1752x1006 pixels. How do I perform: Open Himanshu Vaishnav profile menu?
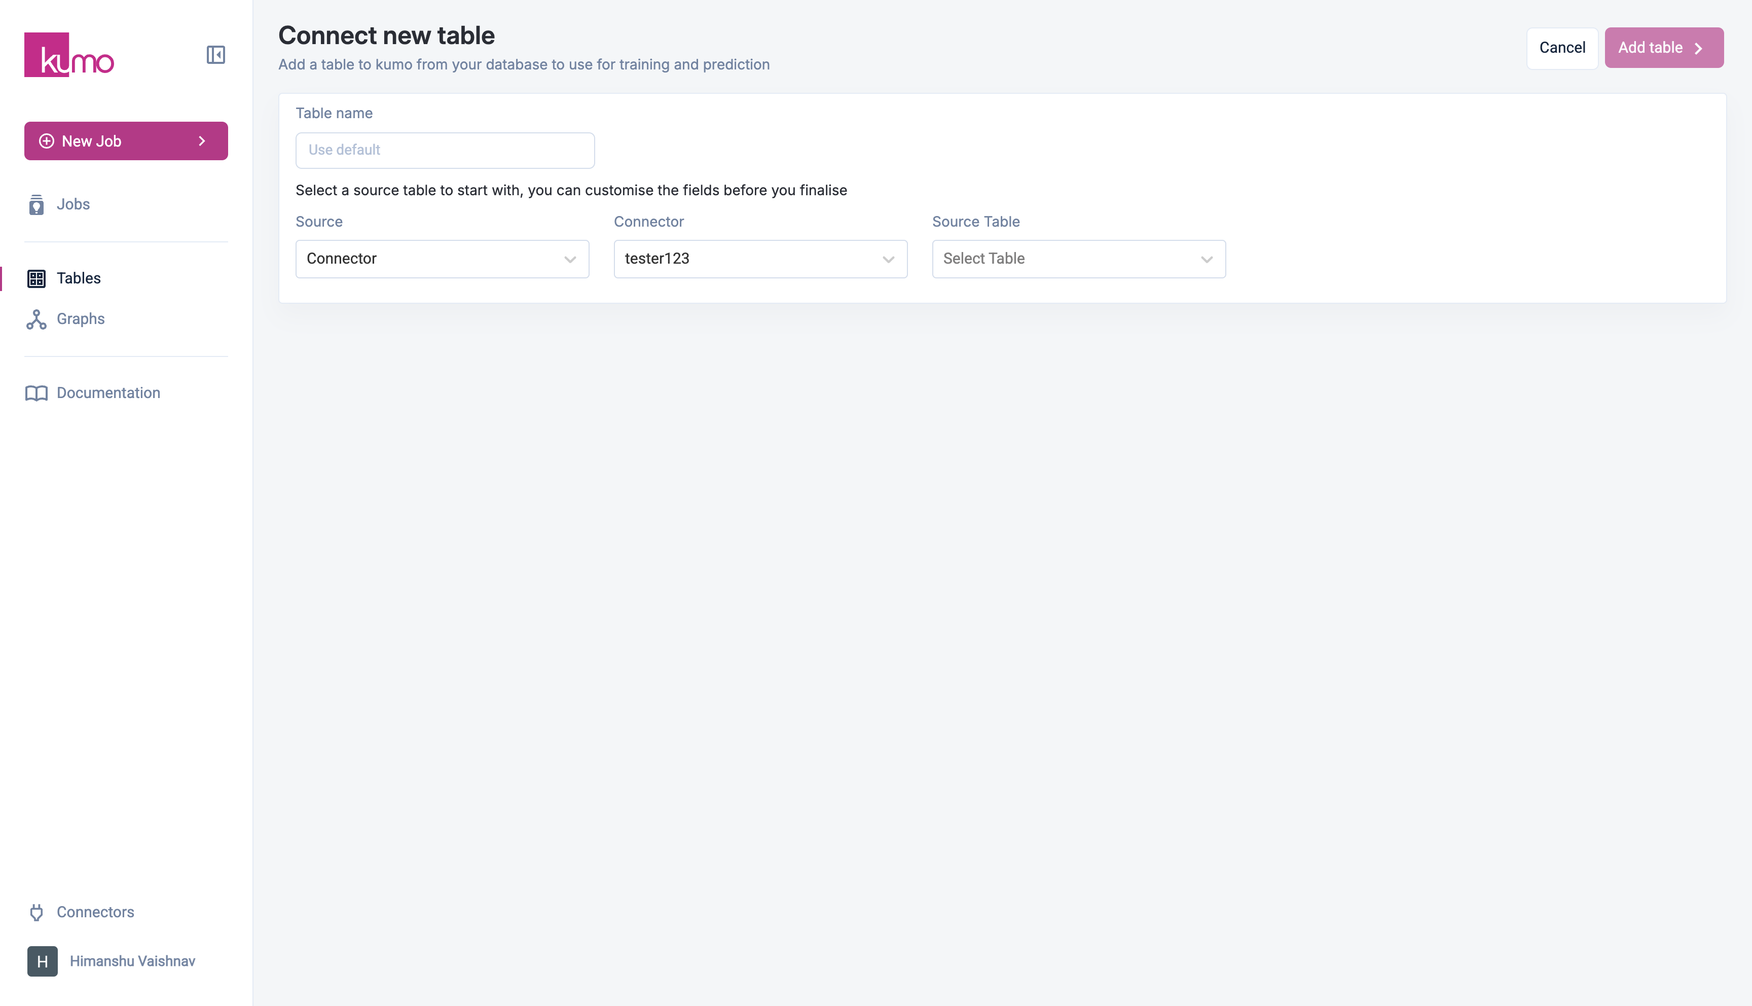pos(133,962)
